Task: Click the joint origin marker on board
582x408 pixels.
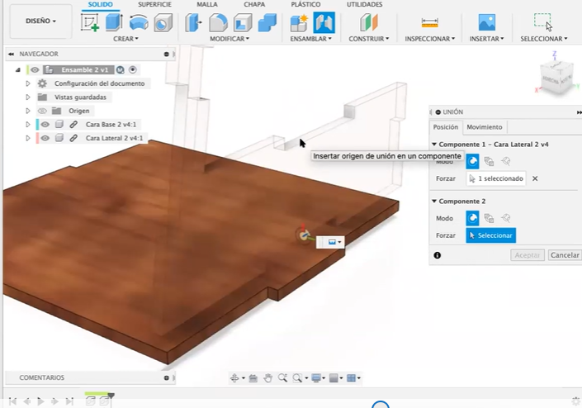Action: [x=304, y=235]
